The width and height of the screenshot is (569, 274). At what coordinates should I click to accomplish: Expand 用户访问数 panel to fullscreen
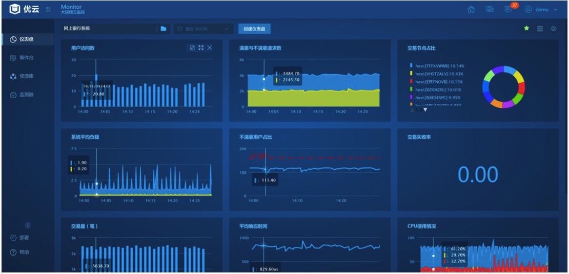(x=201, y=48)
